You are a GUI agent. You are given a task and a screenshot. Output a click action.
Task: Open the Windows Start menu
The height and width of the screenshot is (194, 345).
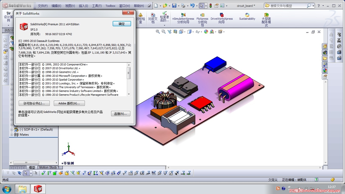[7, 189]
